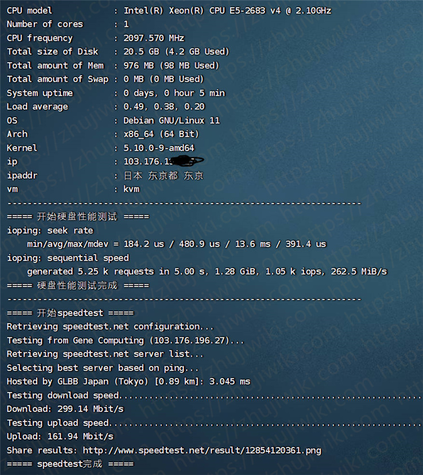Screen dimensions: 423x475
Task: Select the Kernel version 5.10.0-9-amd64
Action: [158, 148]
